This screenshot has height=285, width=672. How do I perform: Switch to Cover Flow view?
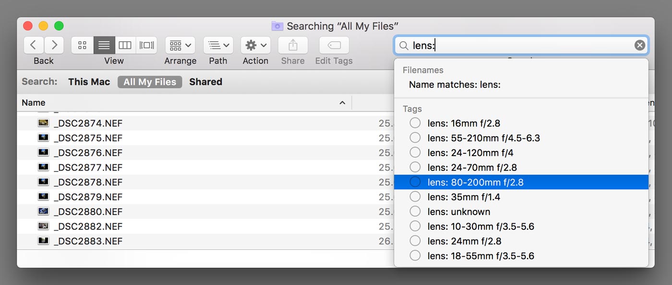[x=146, y=45]
